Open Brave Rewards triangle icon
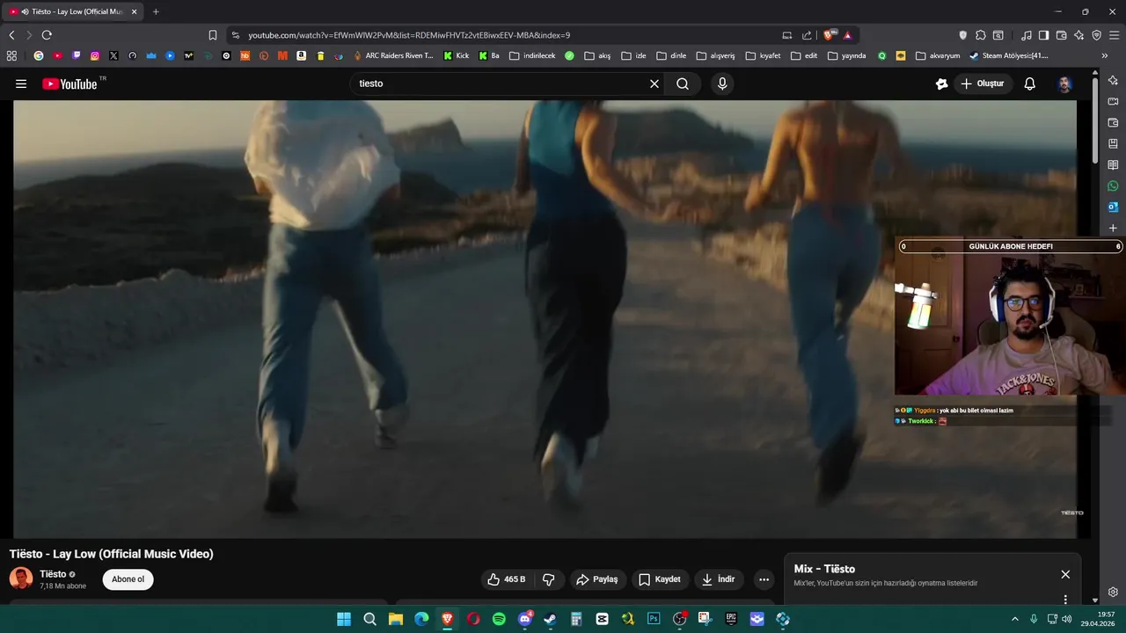 click(x=847, y=35)
